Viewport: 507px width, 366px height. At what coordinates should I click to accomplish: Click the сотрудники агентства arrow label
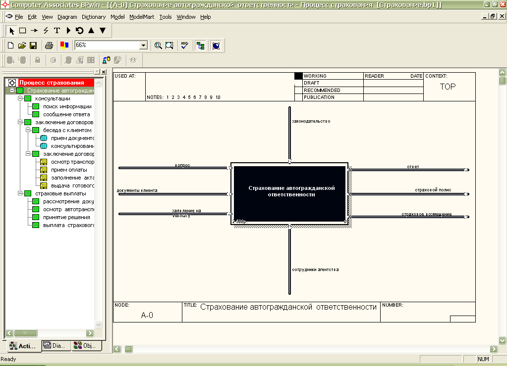pyautogui.click(x=315, y=270)
